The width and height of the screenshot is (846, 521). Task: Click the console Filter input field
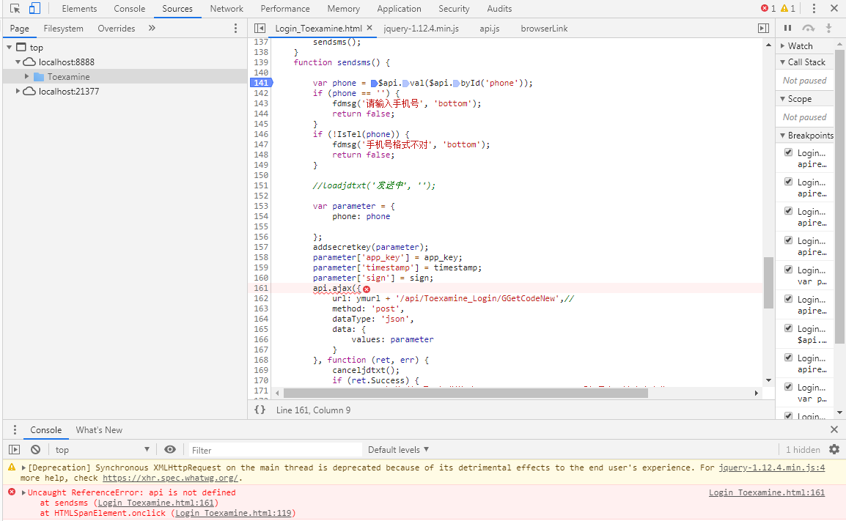tap(275, 450)
